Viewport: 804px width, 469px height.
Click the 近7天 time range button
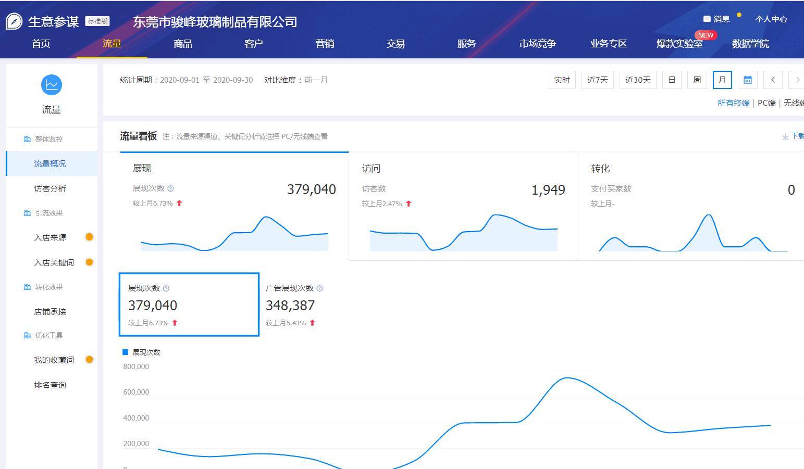point(597,80)
